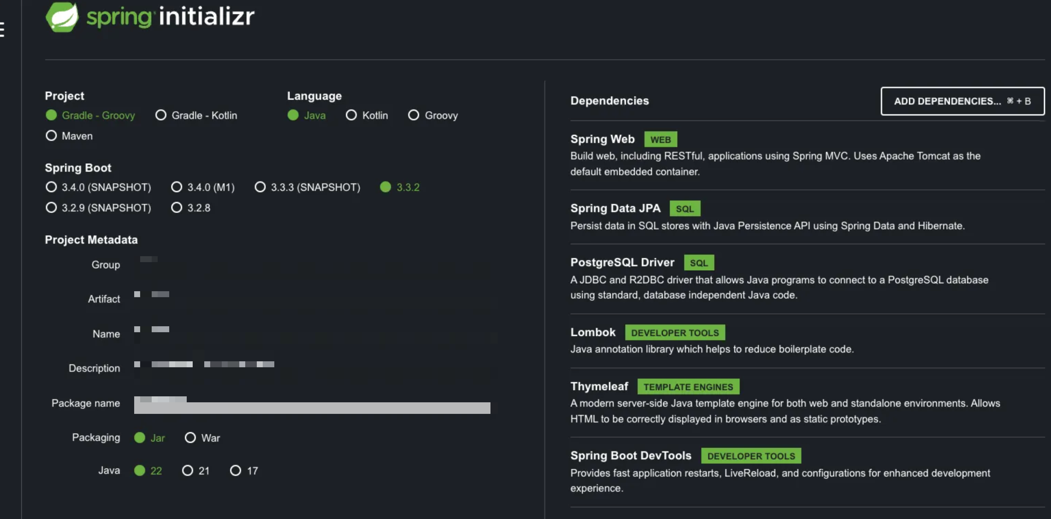The height and width of the screenshot is (519, 1051).
Task: Open the hamburger menu at left edge
Action: point(2,30)
